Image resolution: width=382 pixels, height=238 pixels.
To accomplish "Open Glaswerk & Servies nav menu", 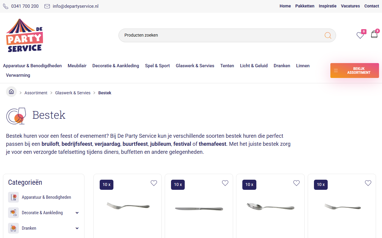I will [x=195, y=66].
